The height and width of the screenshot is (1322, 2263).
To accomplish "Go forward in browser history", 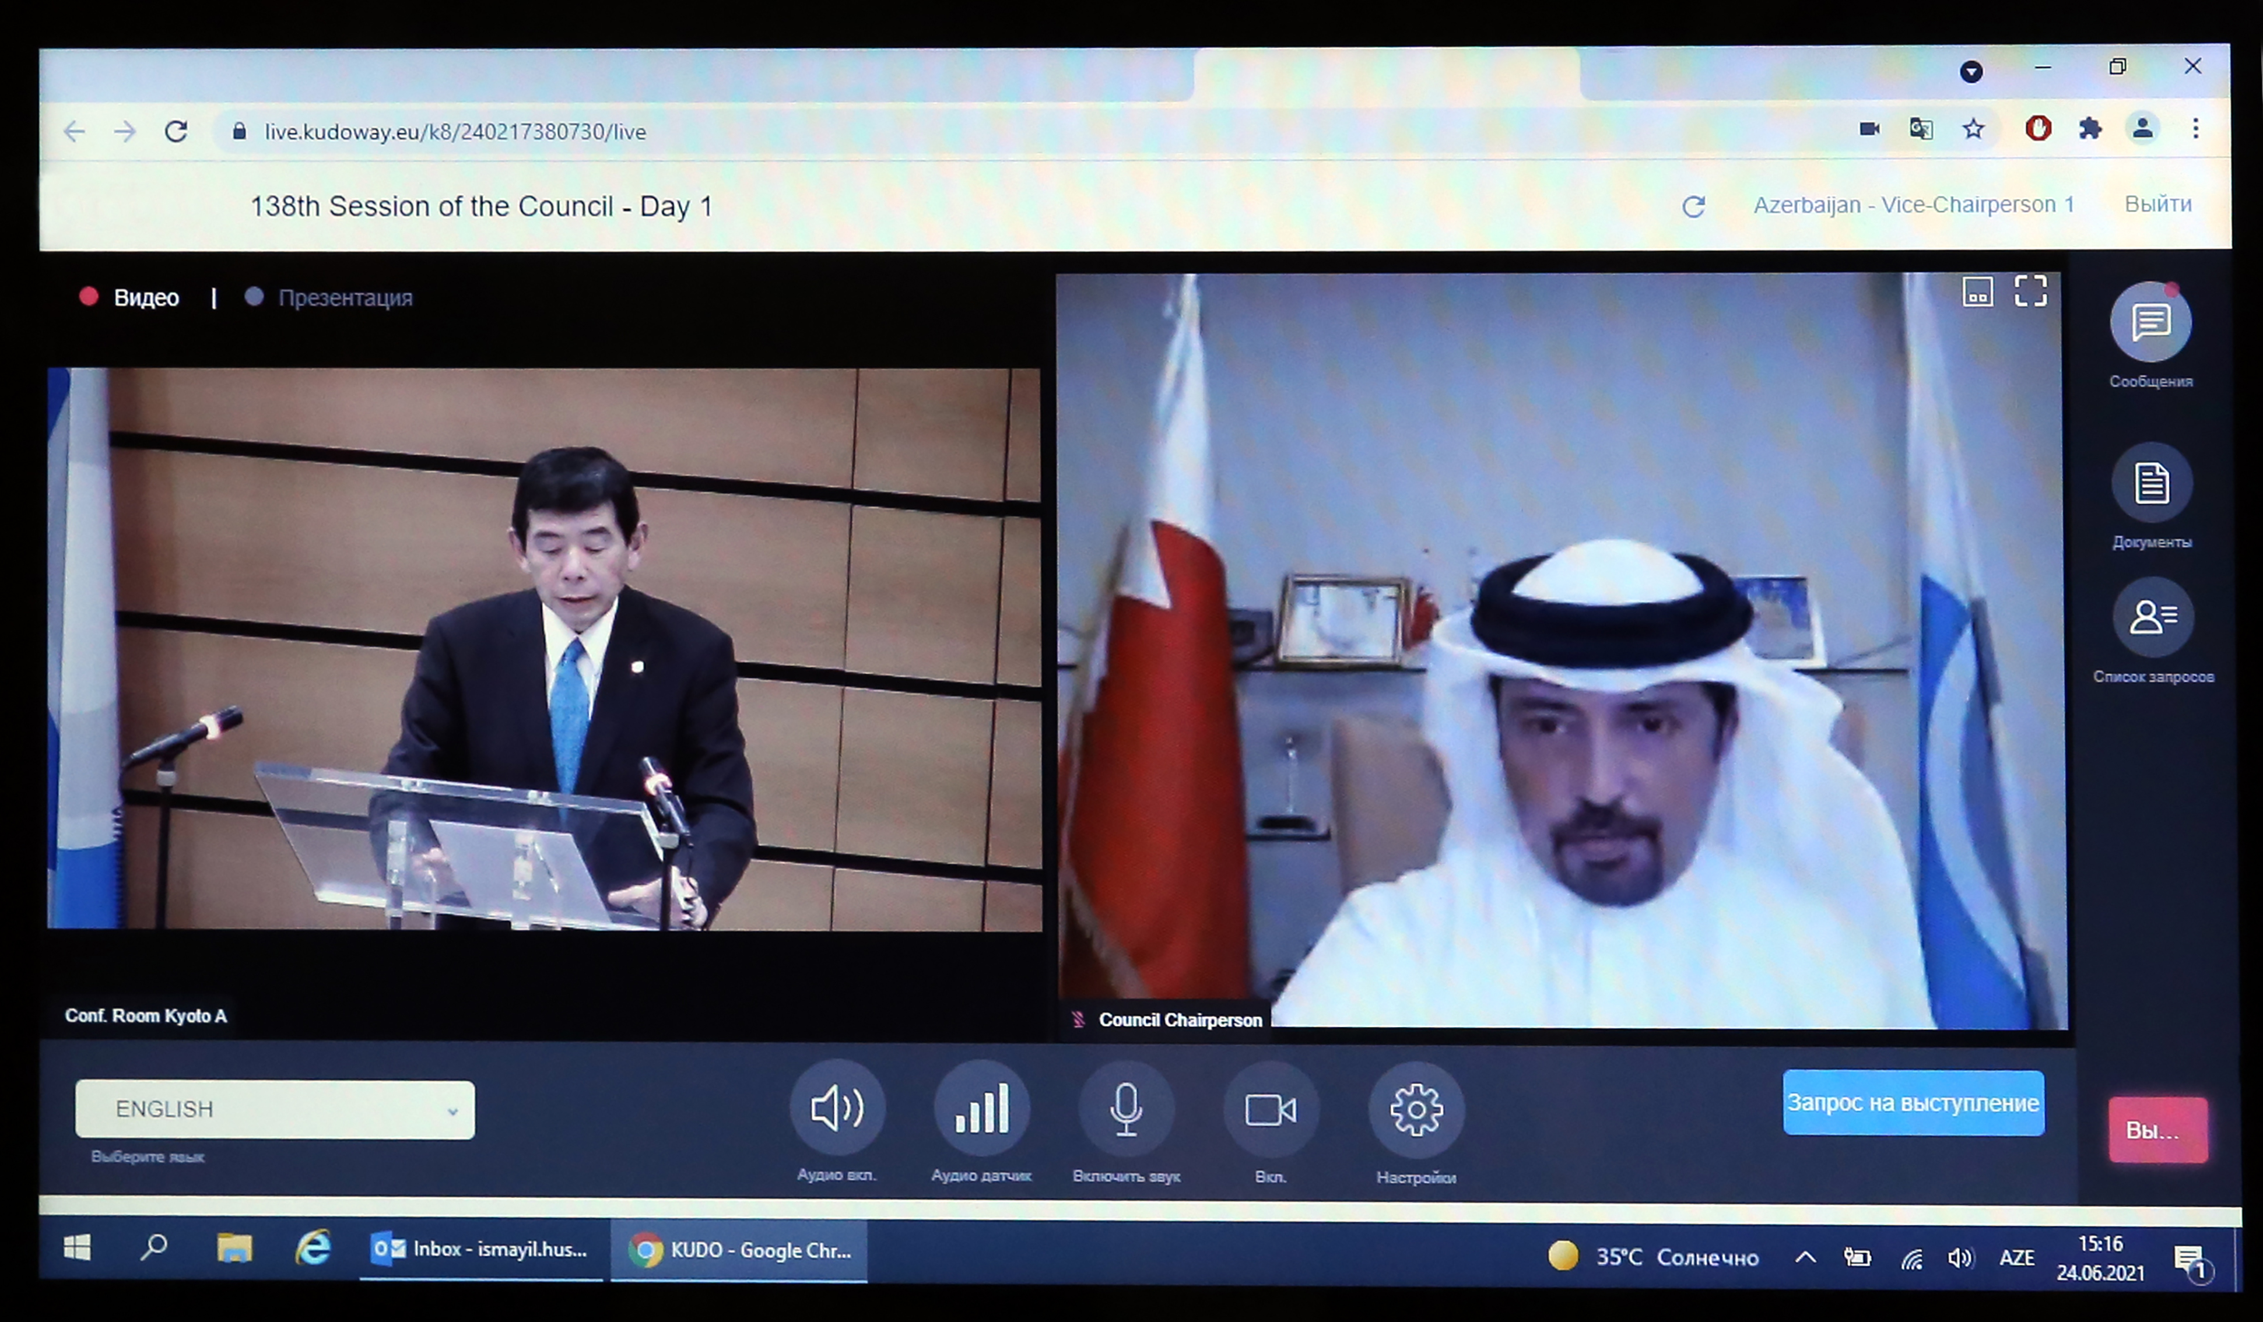I will click(x=125, y=132).
